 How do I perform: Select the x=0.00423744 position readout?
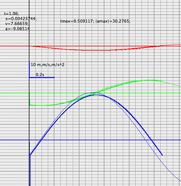(21, 19)
